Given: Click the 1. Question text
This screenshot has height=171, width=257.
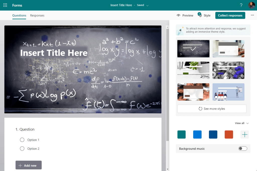Looking at the screenshot, I should point(25,129).
